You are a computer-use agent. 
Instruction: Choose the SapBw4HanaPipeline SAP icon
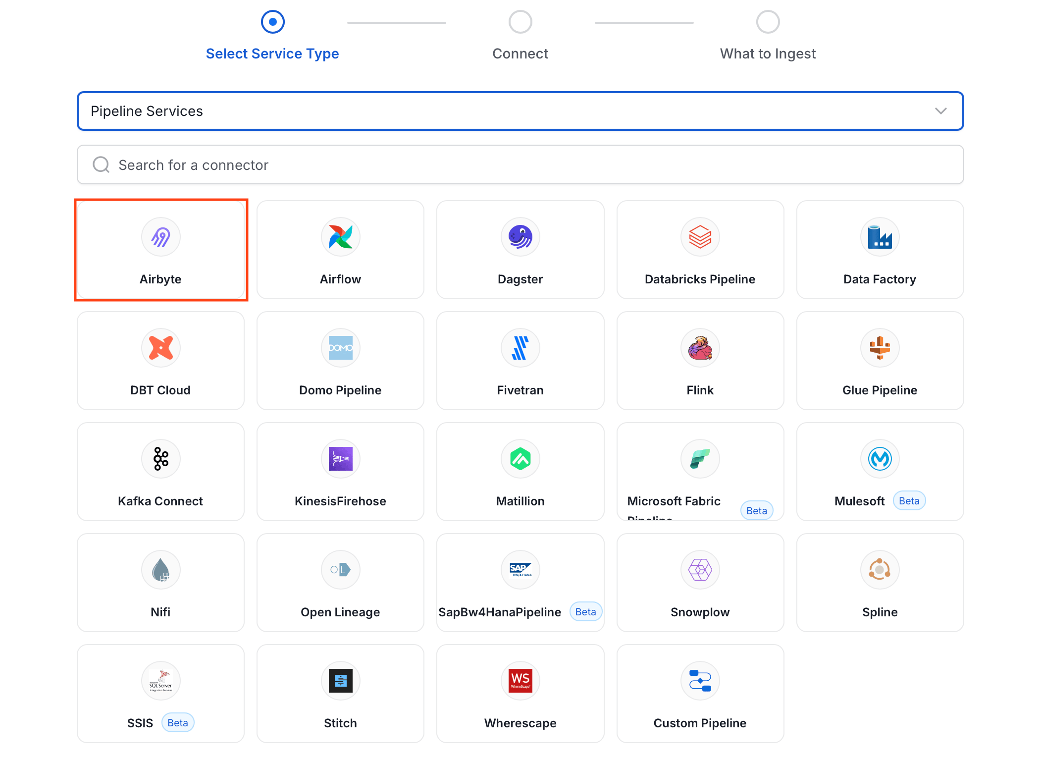(520, 570)
